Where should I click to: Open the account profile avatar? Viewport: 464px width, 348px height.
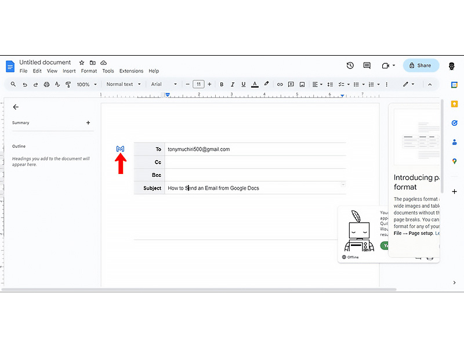point(451,66)
